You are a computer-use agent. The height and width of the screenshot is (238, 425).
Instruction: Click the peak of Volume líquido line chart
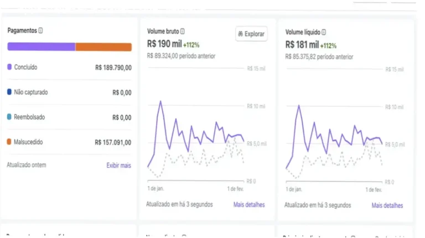tap(299, 106)
